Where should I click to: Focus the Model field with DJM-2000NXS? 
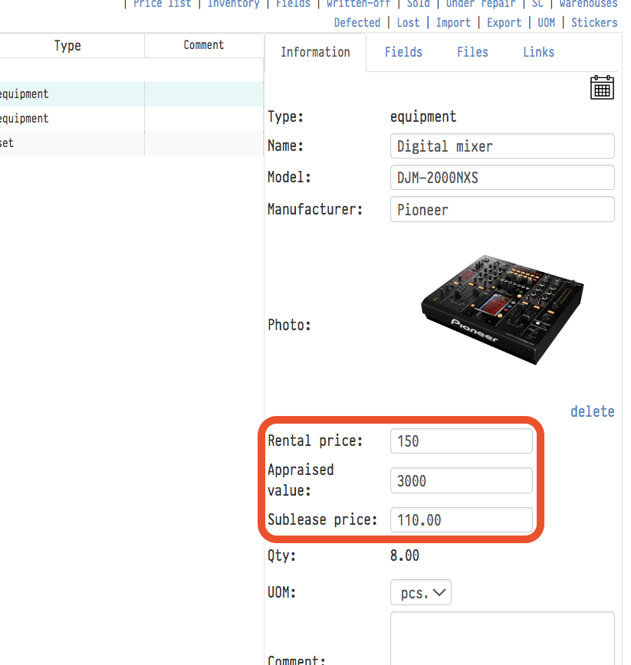click(502, 178)
